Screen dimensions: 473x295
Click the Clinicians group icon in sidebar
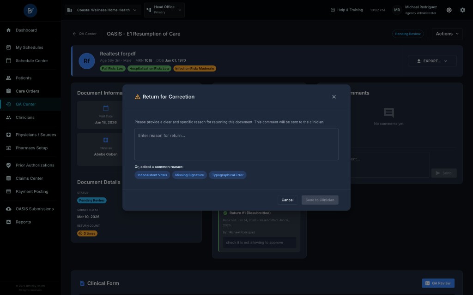(8, 118)
